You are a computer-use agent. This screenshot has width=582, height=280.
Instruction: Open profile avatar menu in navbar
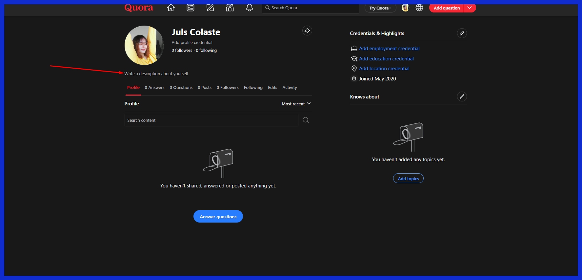(x=405, y=8)
